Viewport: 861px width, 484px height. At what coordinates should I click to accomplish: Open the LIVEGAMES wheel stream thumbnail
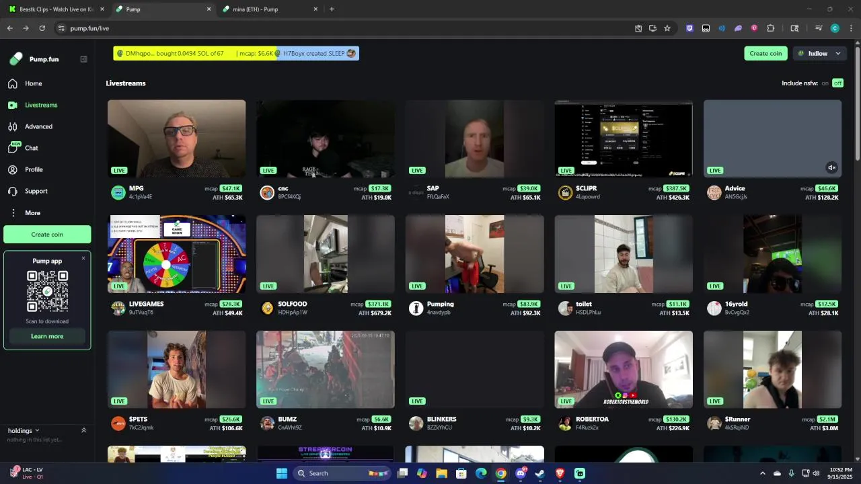pos(176,254)
